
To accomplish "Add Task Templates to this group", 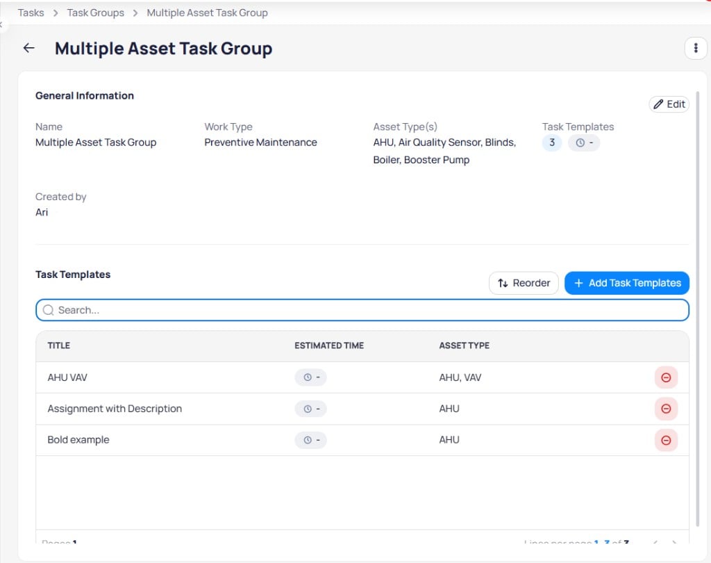I will pos(627,283).
